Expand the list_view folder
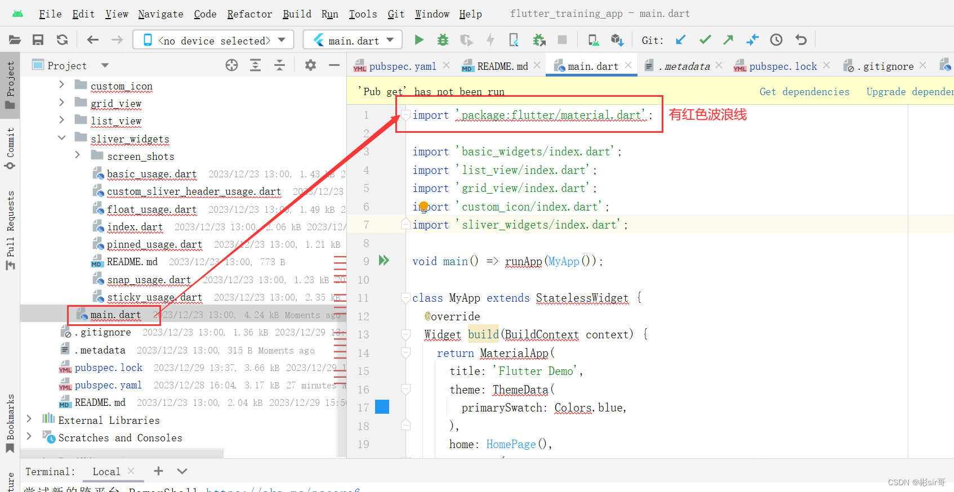Screen dimensions: 954x492 [x=62, y=120]
